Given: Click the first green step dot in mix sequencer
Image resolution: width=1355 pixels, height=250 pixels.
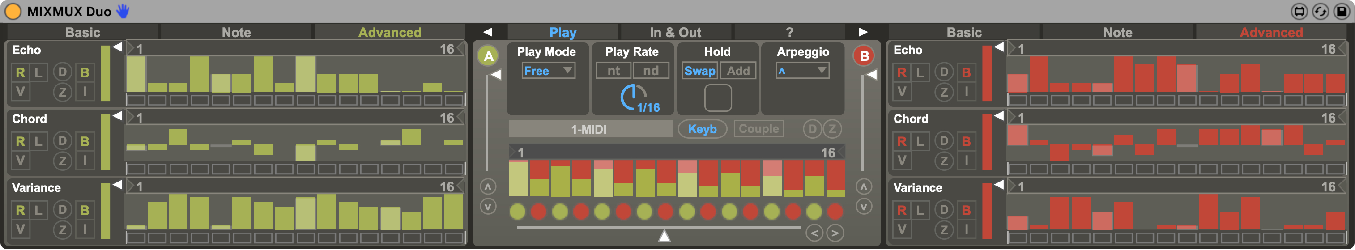Looking at the screenshot, I should coord(518,212).
